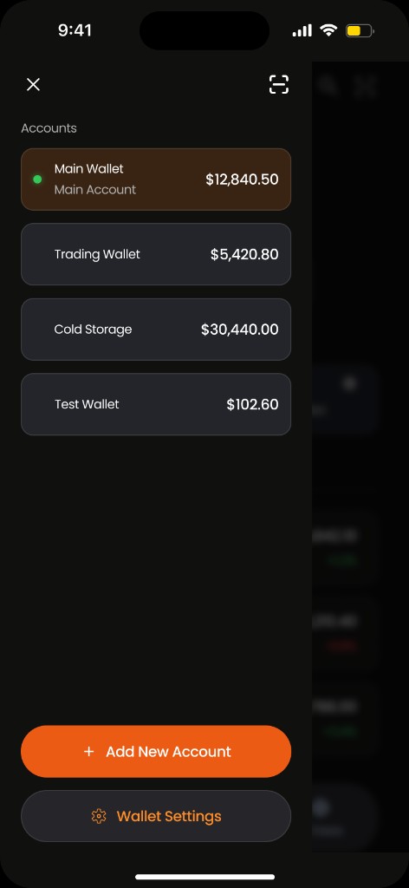The image size is (409, 888).
Task: Tap the cellular signal bars icon
Action: click(302, 30)
